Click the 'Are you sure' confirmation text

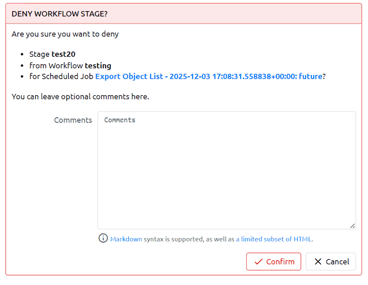pyautogui.click(x=65, y=34)
